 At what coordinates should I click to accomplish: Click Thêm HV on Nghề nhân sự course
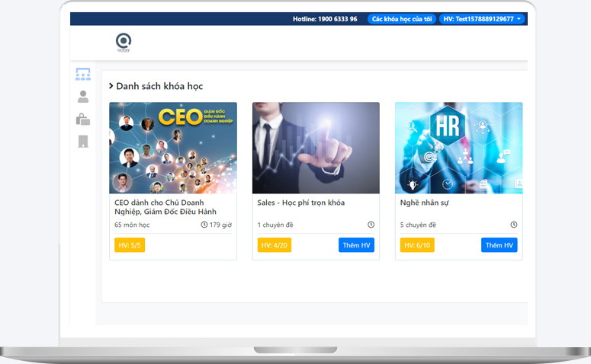[499, 245]
